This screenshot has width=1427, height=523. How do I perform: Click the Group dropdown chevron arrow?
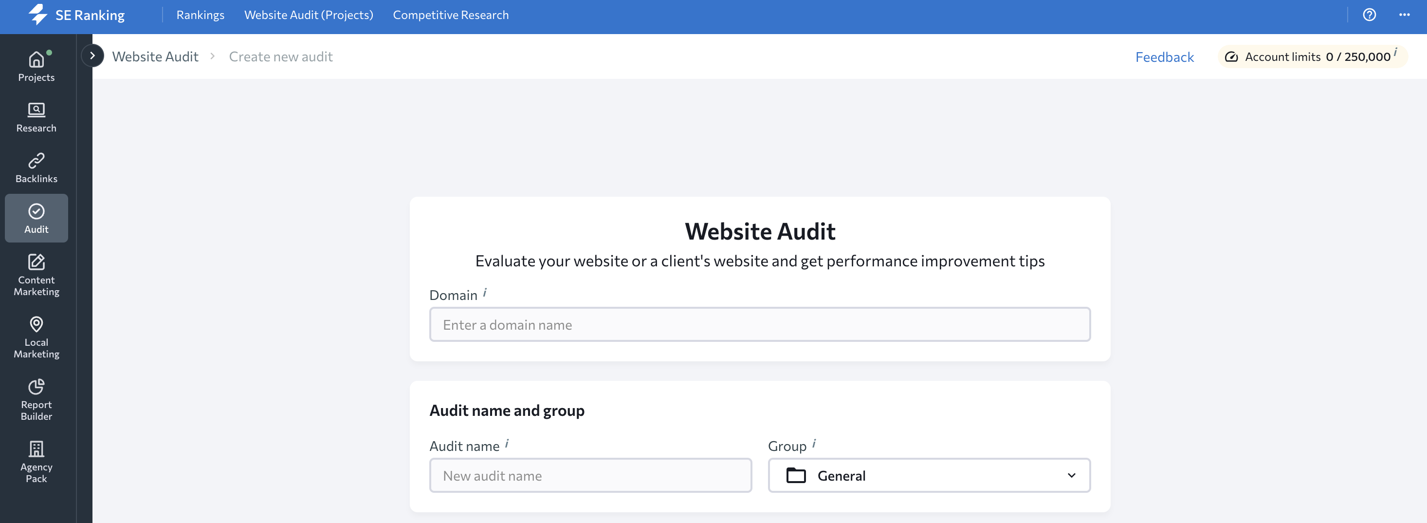click(x=1071, y=475)
